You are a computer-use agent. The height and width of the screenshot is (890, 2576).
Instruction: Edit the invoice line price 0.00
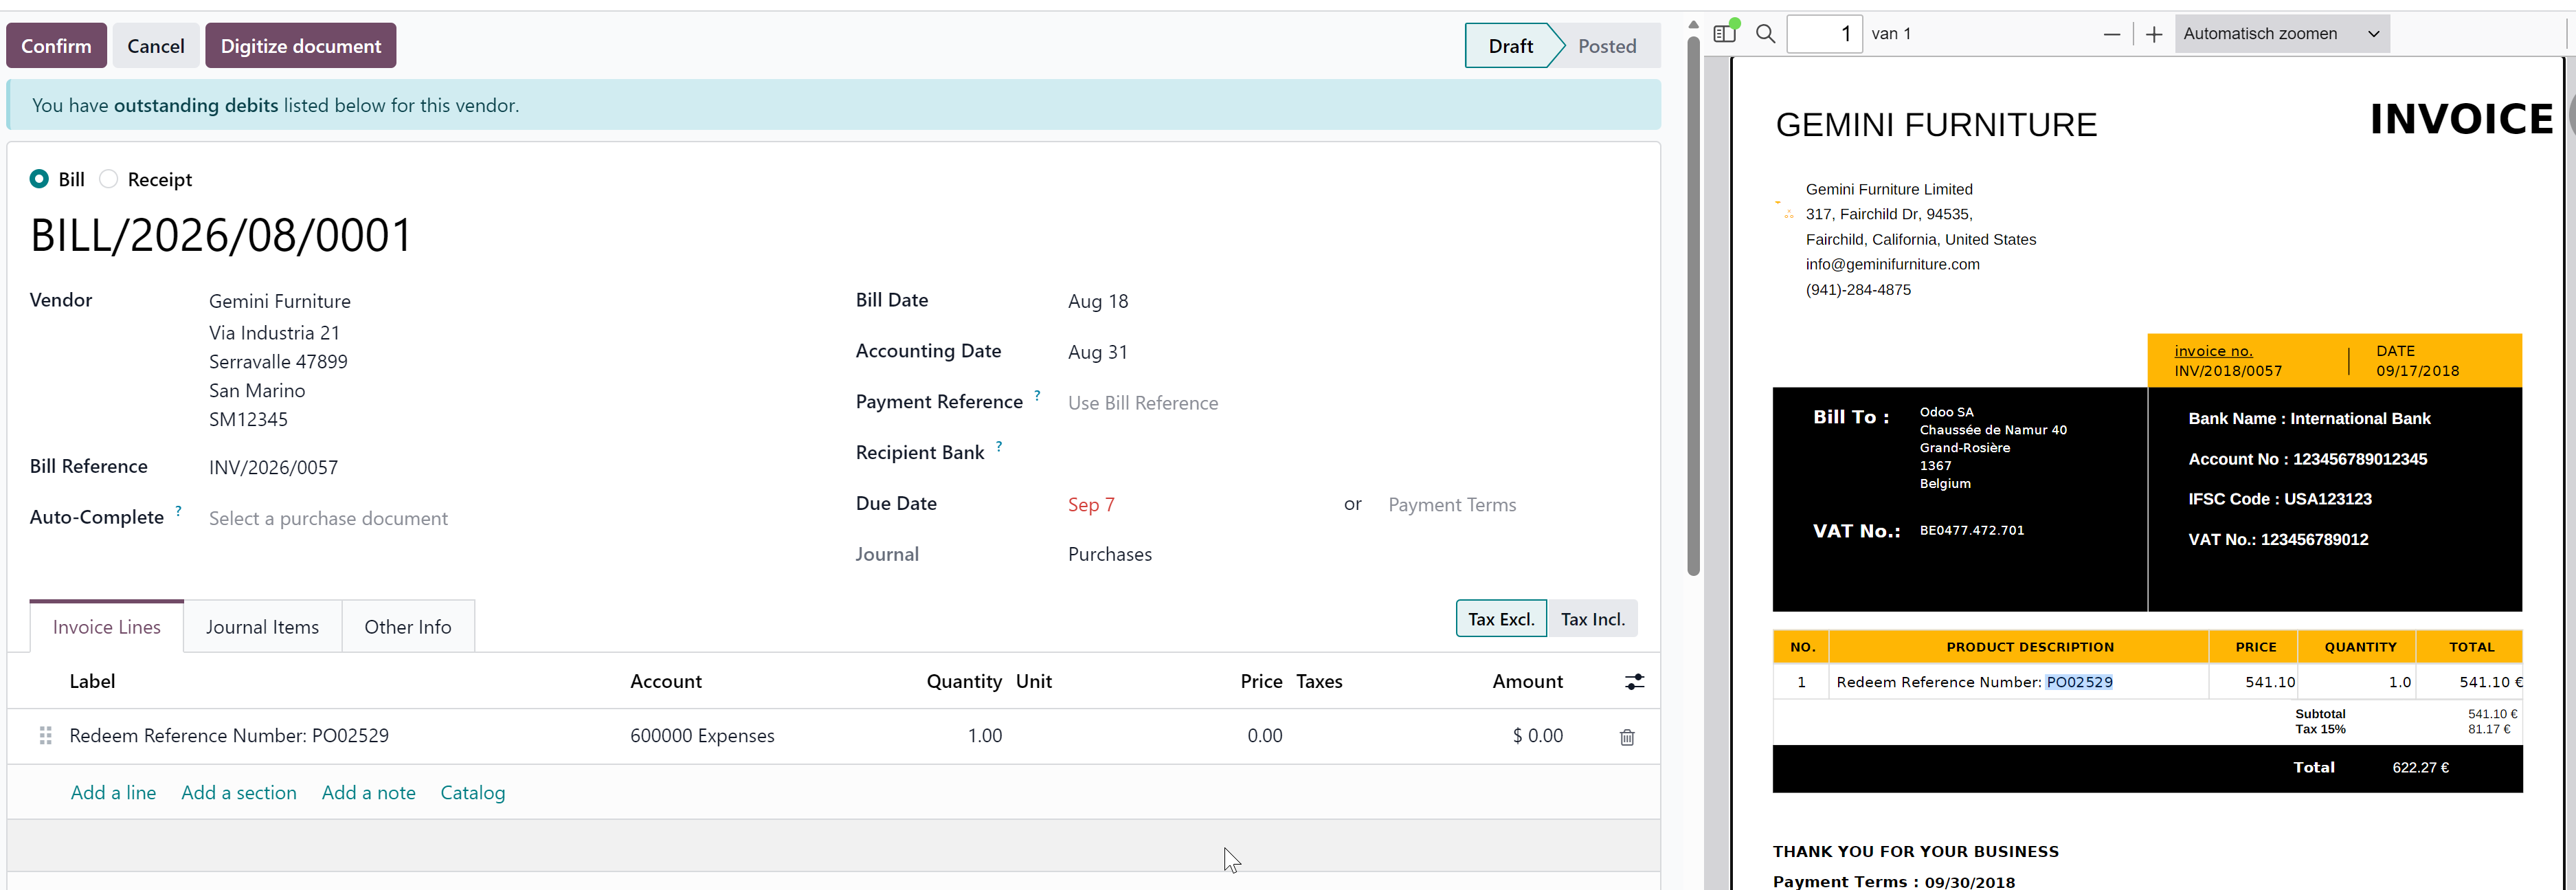pyautogui.click(x=1264, y=736)
